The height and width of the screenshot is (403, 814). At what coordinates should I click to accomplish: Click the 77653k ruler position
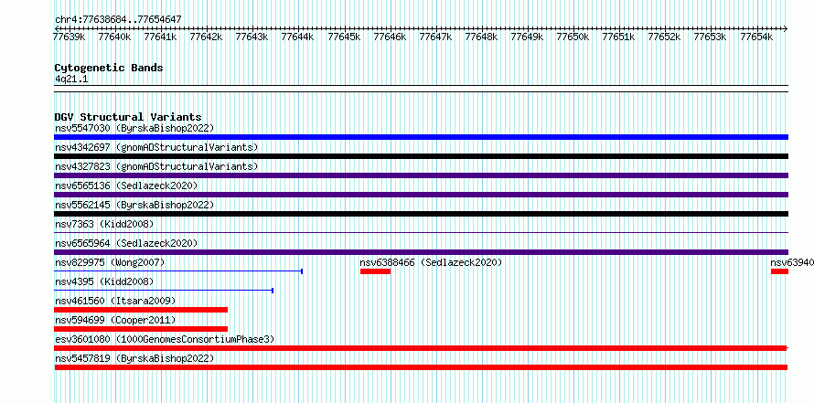710,37
